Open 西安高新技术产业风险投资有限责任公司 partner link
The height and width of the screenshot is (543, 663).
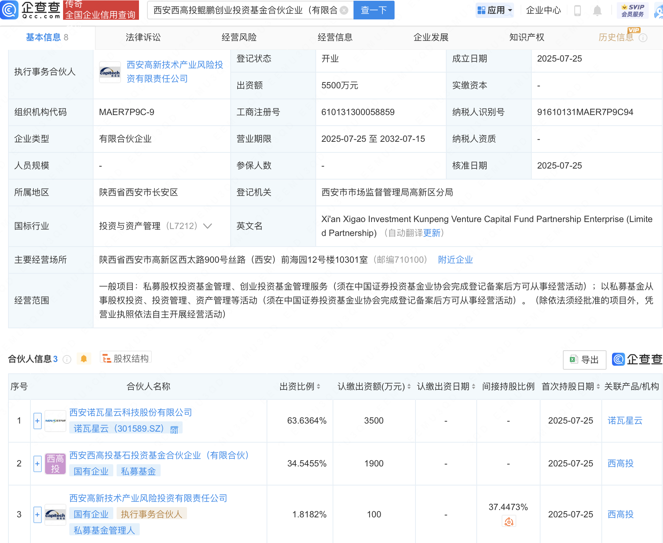click(149, 498)
